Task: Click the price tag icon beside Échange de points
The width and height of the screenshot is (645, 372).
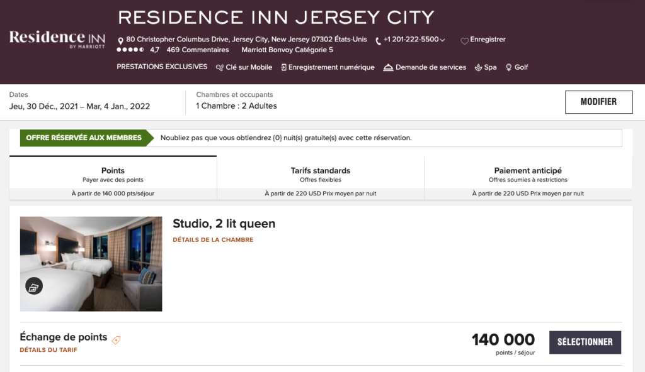Action: (116, 340)
